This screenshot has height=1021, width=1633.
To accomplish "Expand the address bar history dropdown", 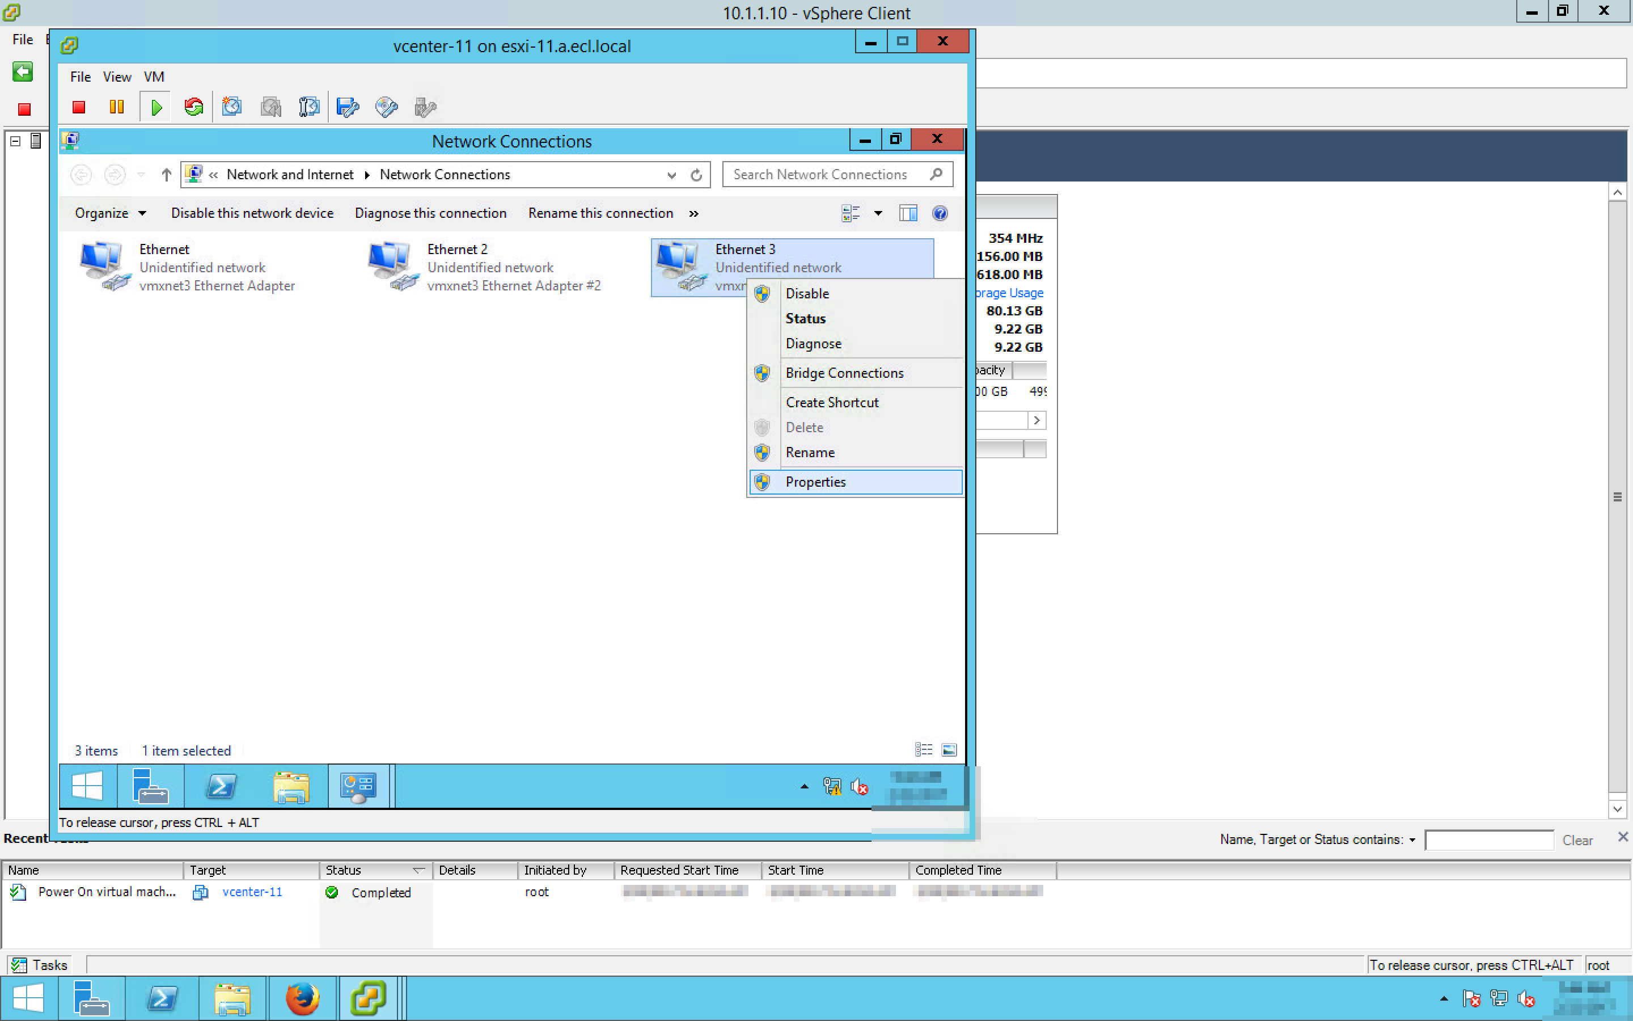I will pyautogui.click(x=671, y=175).
